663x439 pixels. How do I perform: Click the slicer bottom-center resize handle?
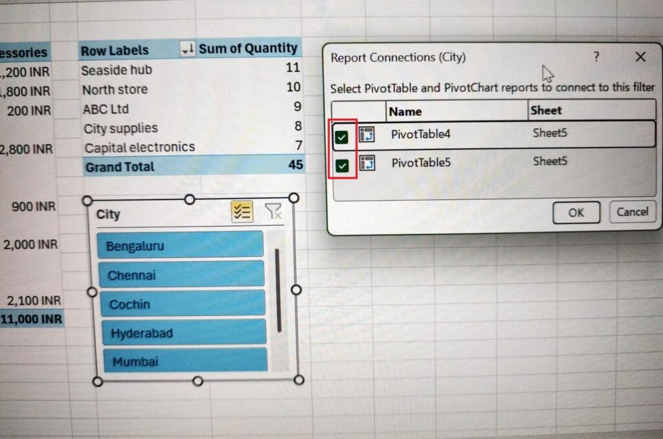click(197, 381)
